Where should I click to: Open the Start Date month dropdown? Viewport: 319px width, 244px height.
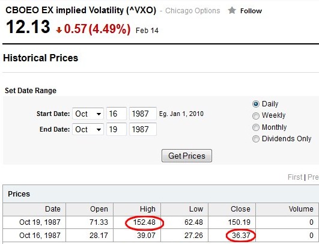(88, 114)
